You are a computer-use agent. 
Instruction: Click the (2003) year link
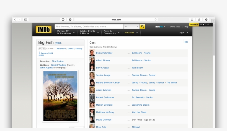(x=58, y=43)
